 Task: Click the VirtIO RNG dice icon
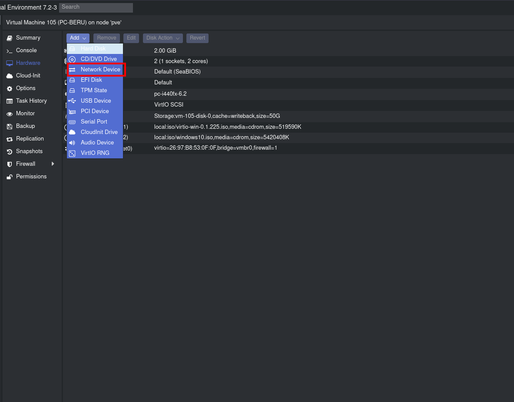72,153
